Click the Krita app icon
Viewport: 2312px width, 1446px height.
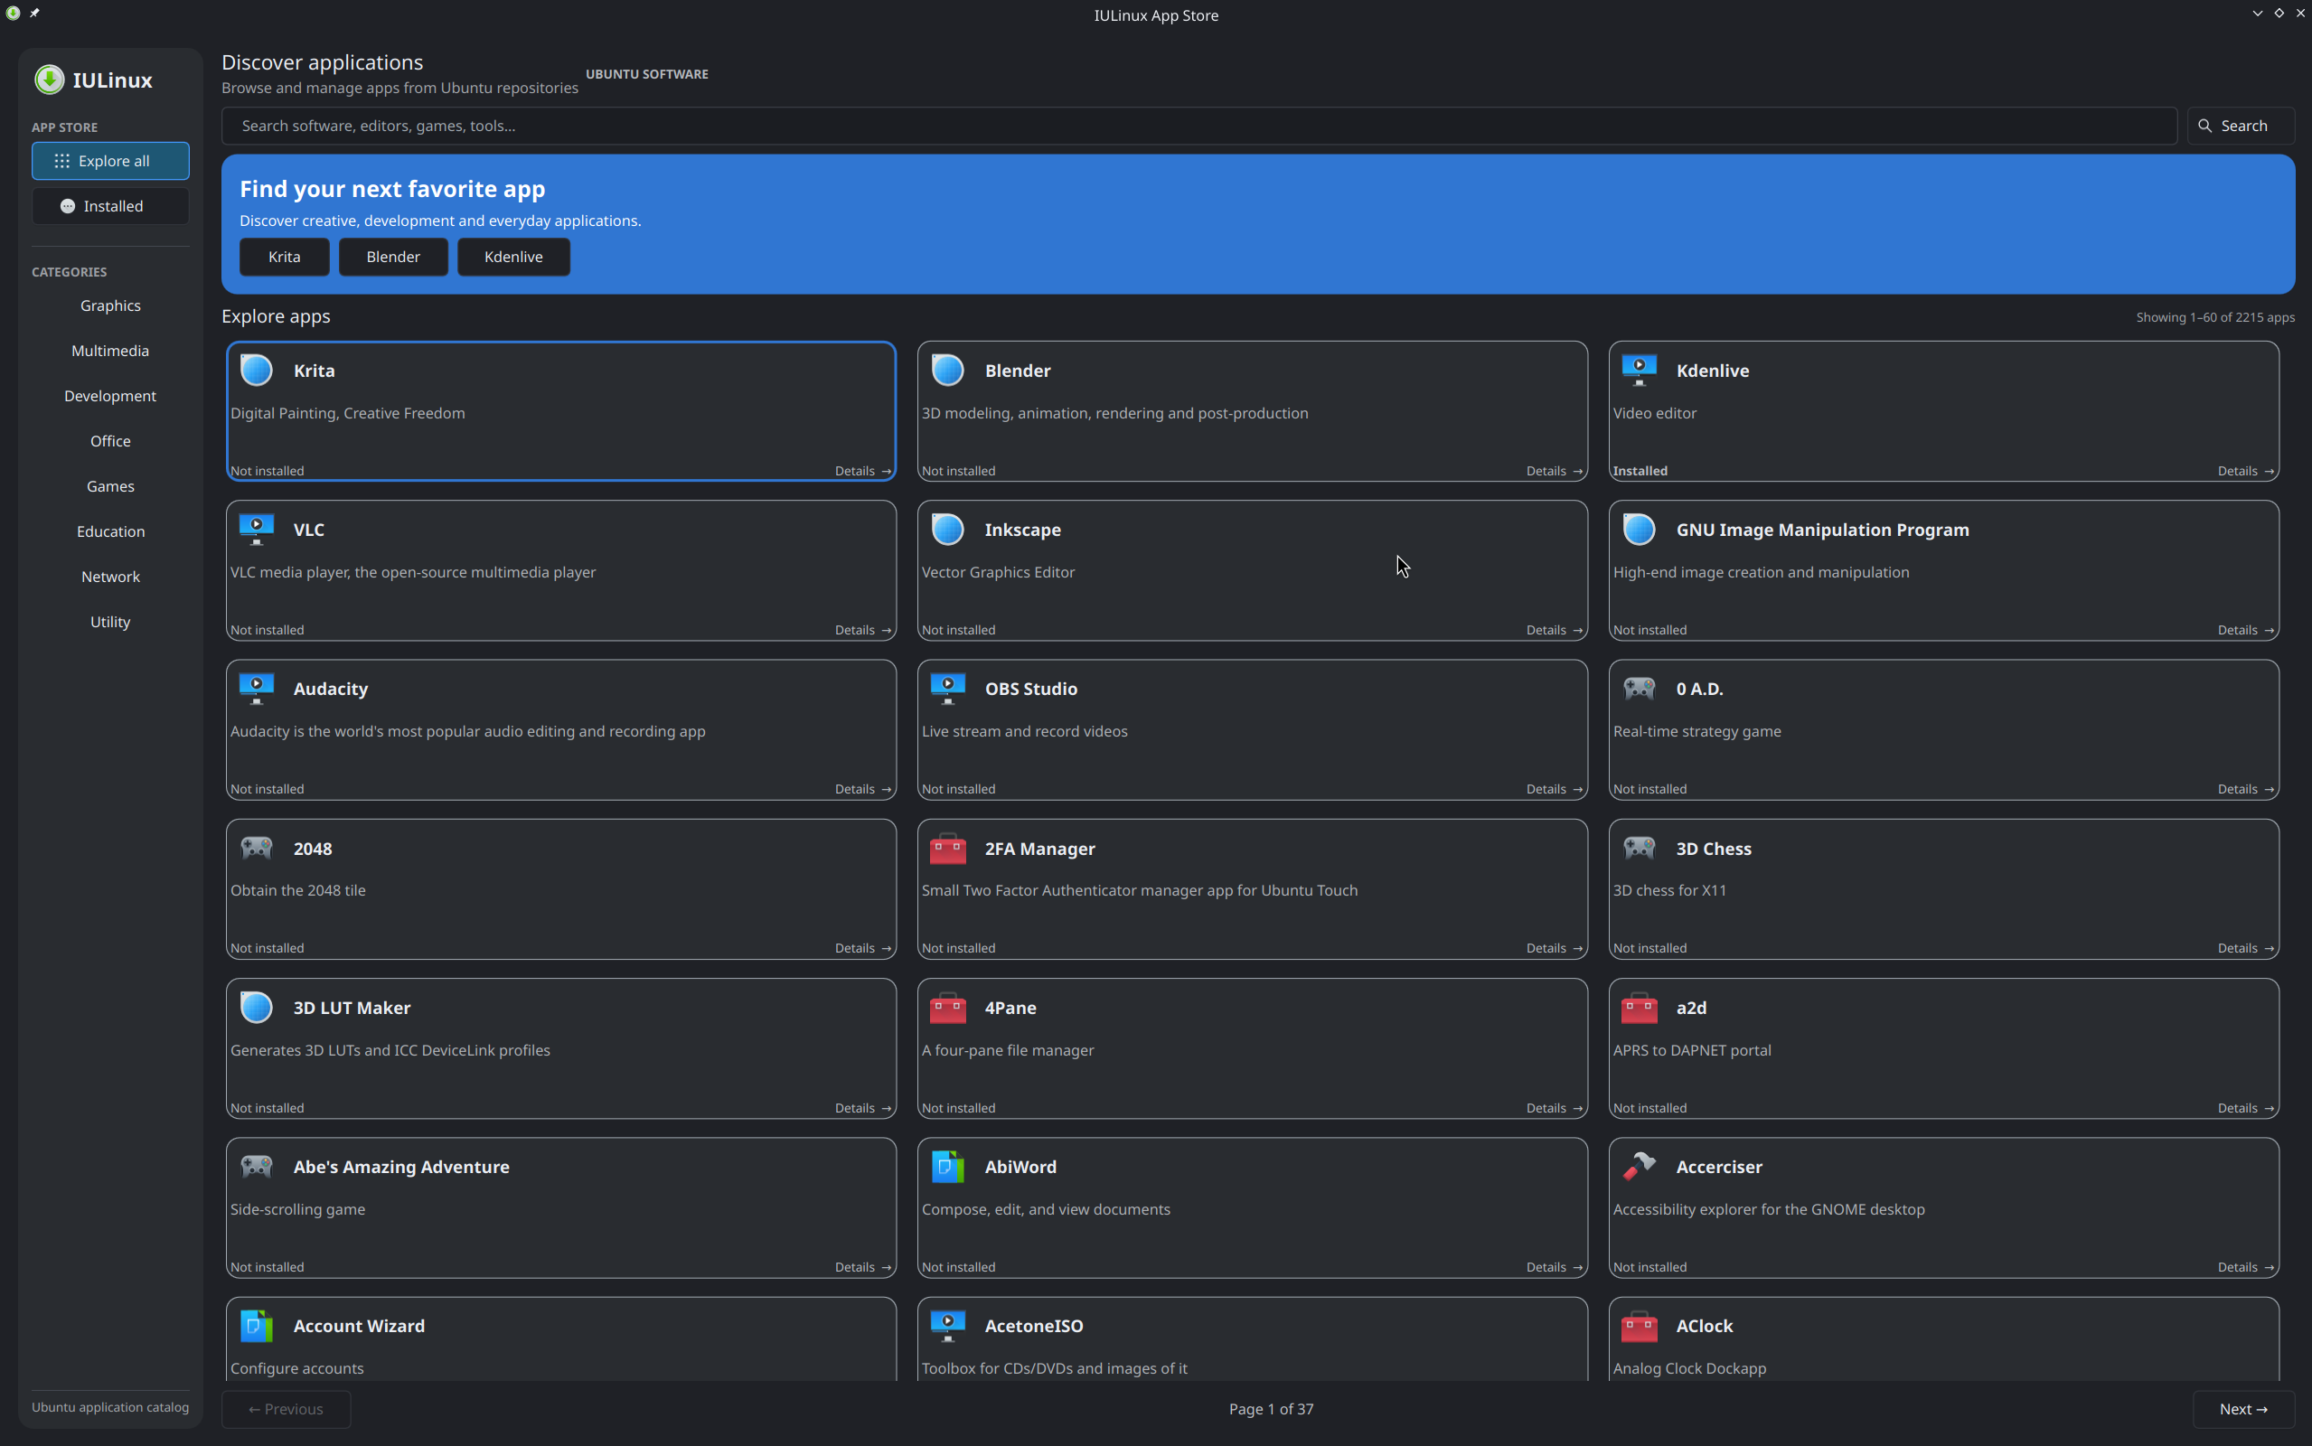tap(257, 371)
